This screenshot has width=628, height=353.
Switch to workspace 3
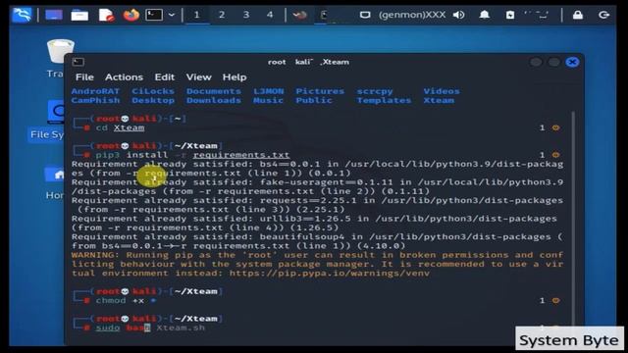(x=246, y=16)
